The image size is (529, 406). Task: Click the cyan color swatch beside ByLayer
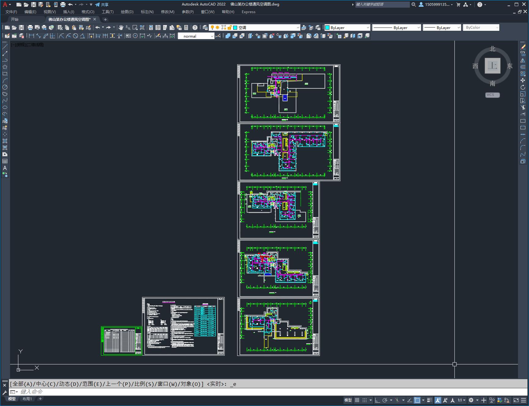327,28
